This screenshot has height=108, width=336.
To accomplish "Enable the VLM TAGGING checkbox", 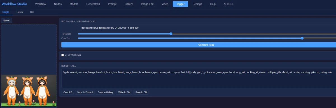I will 63,55.
